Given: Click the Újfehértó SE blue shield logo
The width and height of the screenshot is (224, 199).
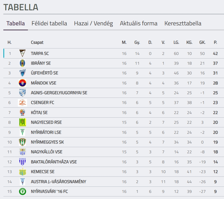Looking at the screenshot, I should [x=22, y=73].
